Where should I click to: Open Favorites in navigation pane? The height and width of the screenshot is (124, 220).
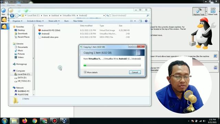point(20,27)
